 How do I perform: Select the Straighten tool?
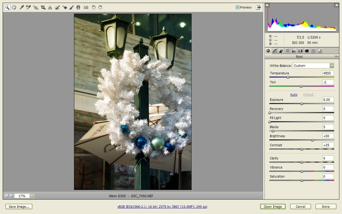pyautogui.click(x=50, y=7)
